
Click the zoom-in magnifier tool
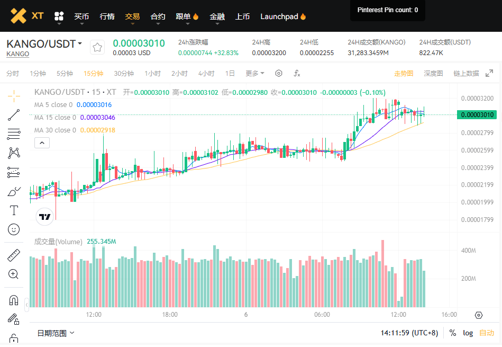tap(14, 274)
